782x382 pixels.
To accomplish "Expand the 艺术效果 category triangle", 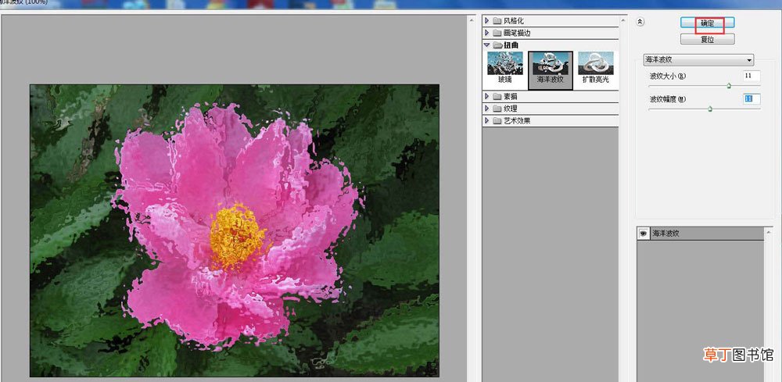I will 486,120.
